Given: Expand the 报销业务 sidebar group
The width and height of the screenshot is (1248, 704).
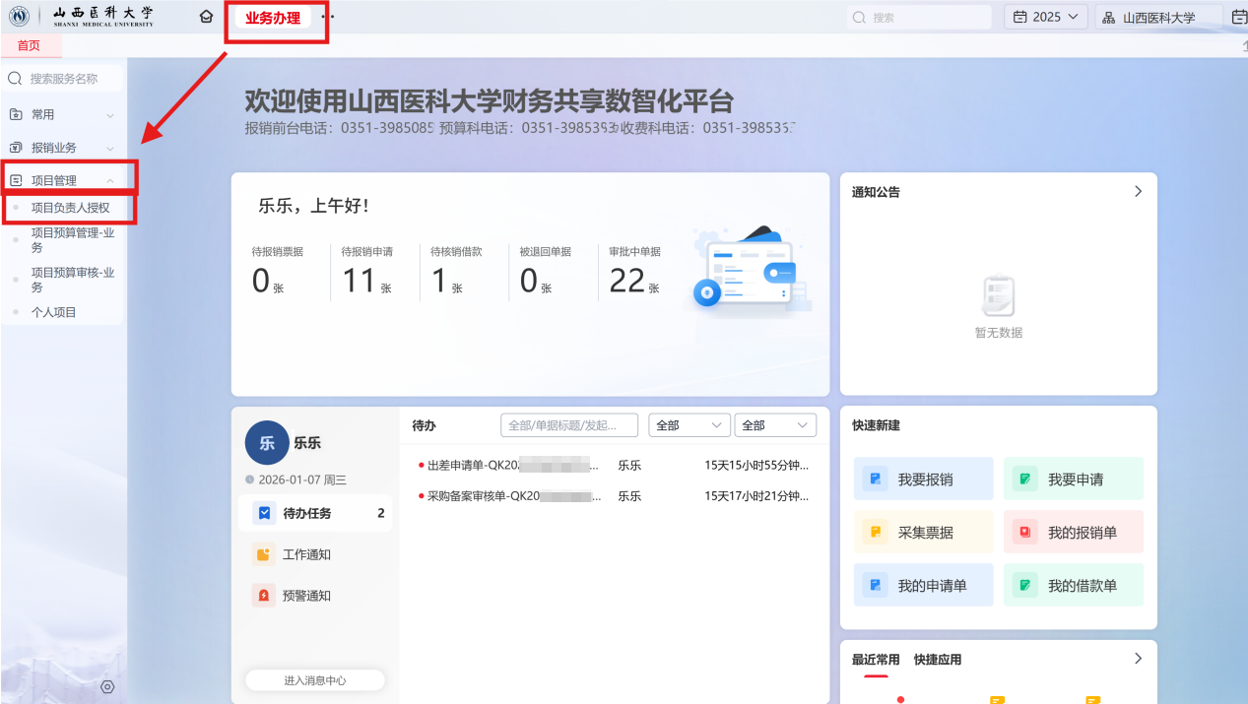Looking at the screenshot, I should (63, 148).
